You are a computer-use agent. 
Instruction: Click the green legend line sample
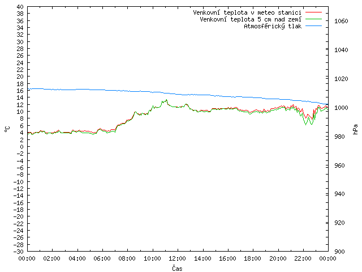pyautogui.click(x=313, y=19)
